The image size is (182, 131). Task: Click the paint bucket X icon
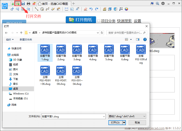click(x=58, y=9)
